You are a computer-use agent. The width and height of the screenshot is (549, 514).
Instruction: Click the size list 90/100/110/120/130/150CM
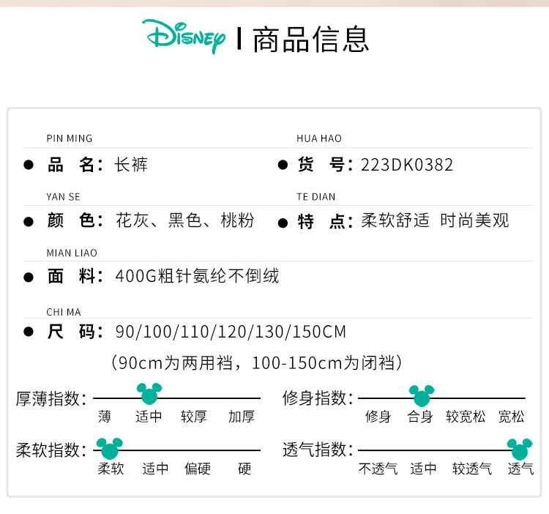click(x=231, y=332)
